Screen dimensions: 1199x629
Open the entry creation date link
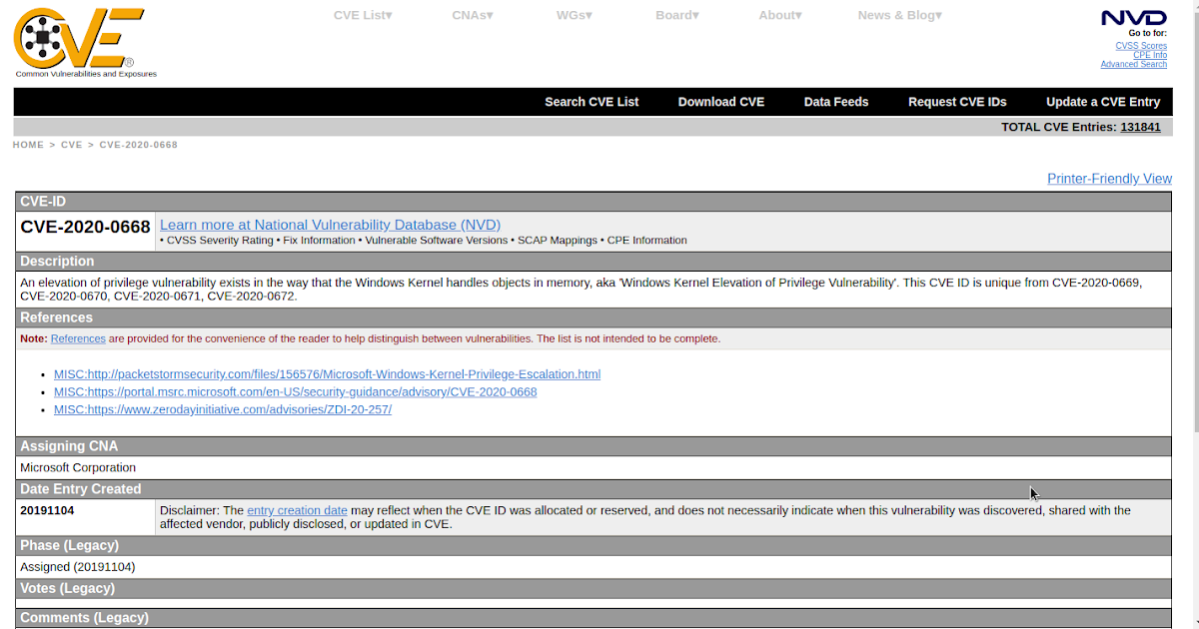click(x=297, y=509)
